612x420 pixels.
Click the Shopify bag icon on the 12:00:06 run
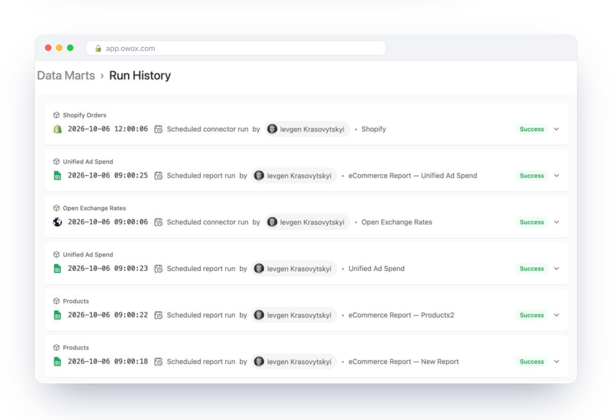coord(57,129)
